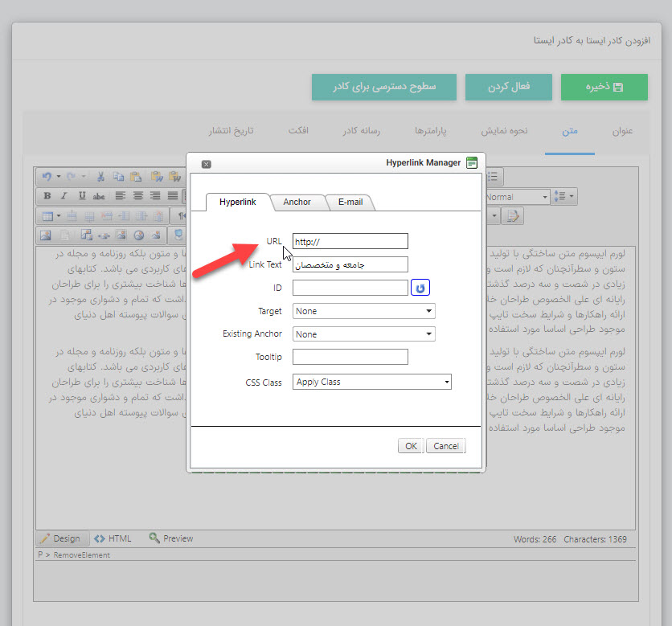The image size is (672, 626).
Task: Cancel the Hyperlink Manager dialog
Action: [x=445, y=445]
